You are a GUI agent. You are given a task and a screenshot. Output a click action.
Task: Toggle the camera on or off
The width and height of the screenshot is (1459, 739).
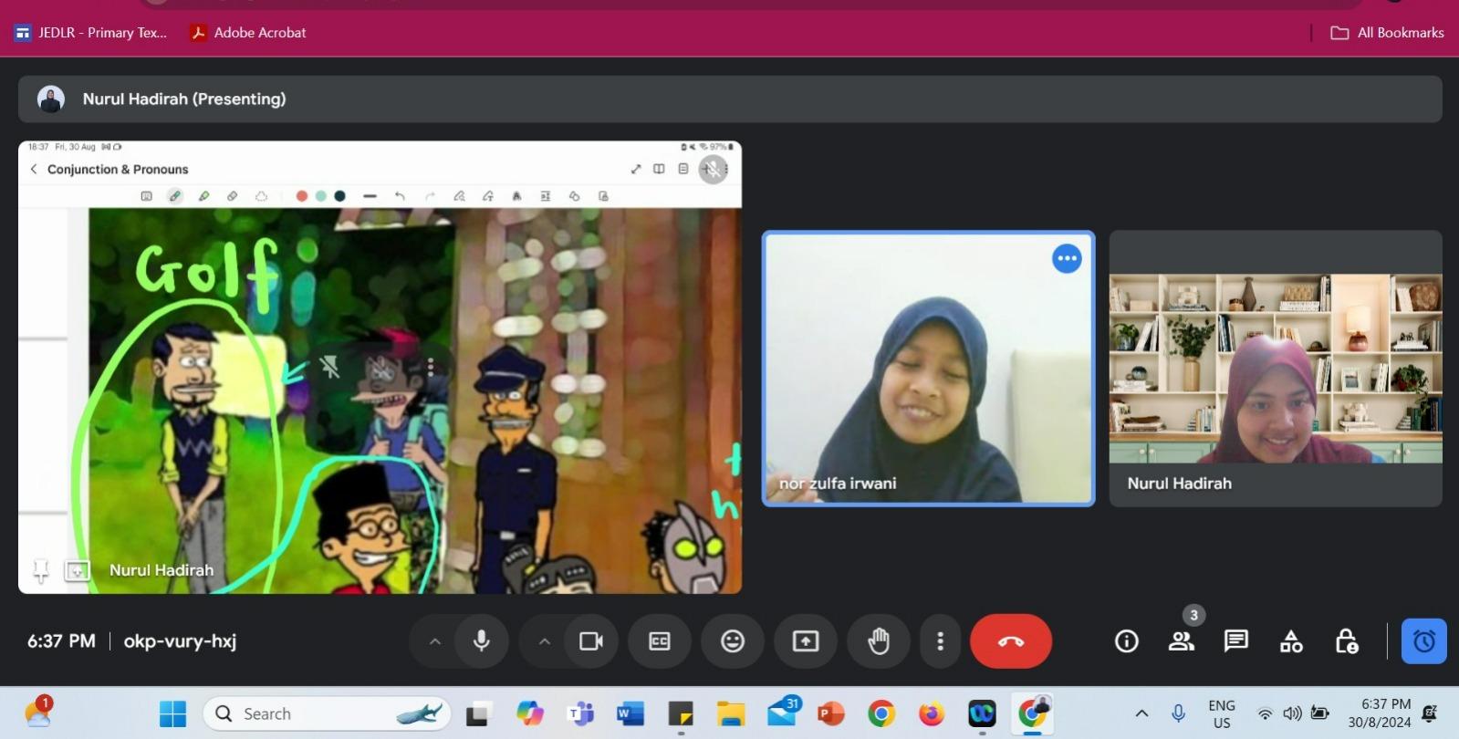point(590,641)
